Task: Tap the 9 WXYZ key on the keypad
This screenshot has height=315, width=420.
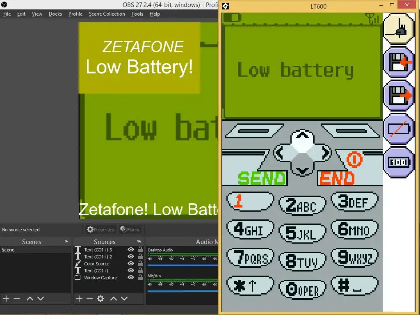Action: click(x=355, y=258)
